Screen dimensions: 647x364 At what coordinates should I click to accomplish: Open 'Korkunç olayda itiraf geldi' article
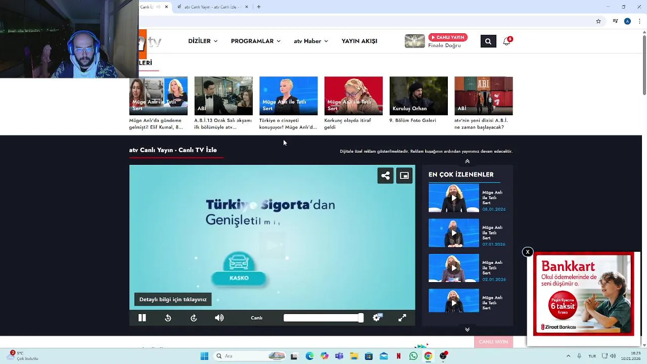(x=353, y=103)
